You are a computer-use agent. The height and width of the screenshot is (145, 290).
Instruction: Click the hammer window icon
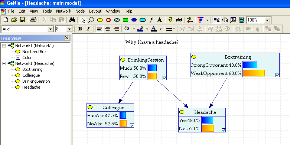pyautogui.click(x=233, y=20)
